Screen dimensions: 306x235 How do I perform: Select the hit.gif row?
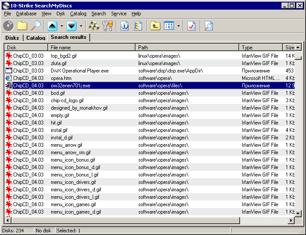(150, 122)
